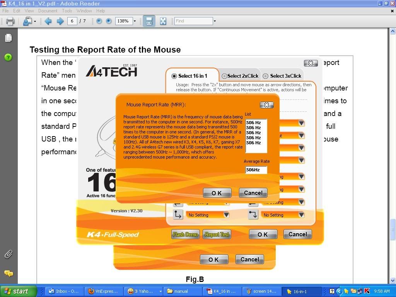Switch to the VnExpress Firefox taskbar button

[x=104, y=291]
